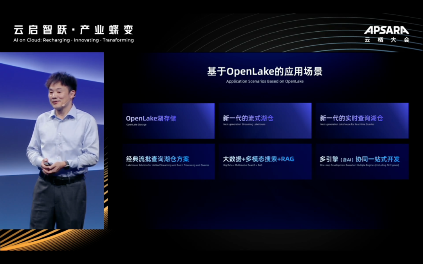This screenshot has width=423, height=264.
Task: Click 'Application Scenarios Based on OpenLake' subtitle
Action: tap(265, 81)
